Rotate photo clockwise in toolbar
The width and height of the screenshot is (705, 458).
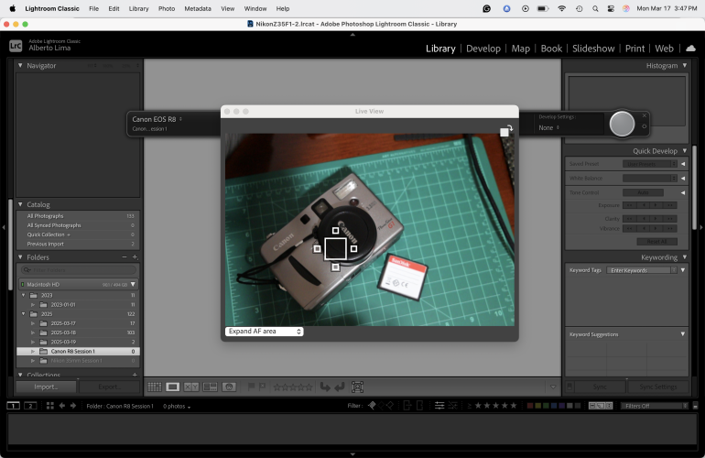pos(340,387)
